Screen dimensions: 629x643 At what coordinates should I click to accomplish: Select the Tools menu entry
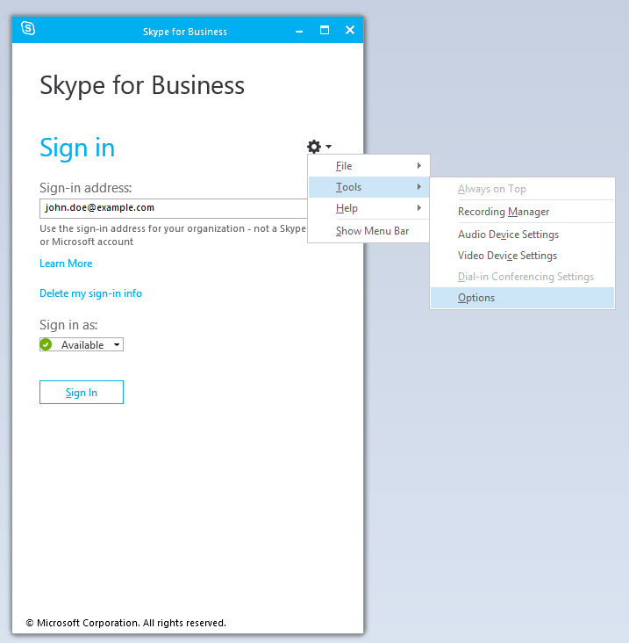pyautogui.click(x=368, y=187)
